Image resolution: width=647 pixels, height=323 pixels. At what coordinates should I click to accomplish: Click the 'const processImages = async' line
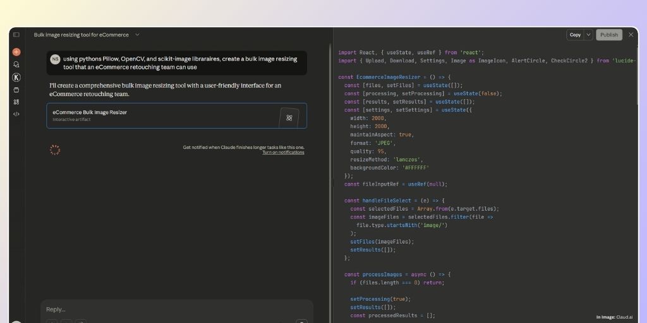coord(398,274)
